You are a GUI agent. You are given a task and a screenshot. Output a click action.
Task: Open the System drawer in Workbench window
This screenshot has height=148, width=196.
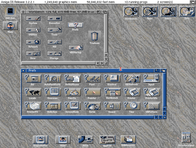[33, 18]
